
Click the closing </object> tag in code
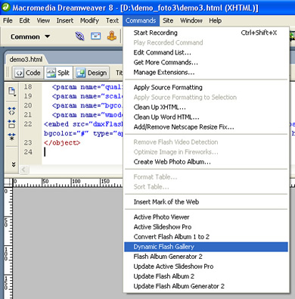click(62, 143)
